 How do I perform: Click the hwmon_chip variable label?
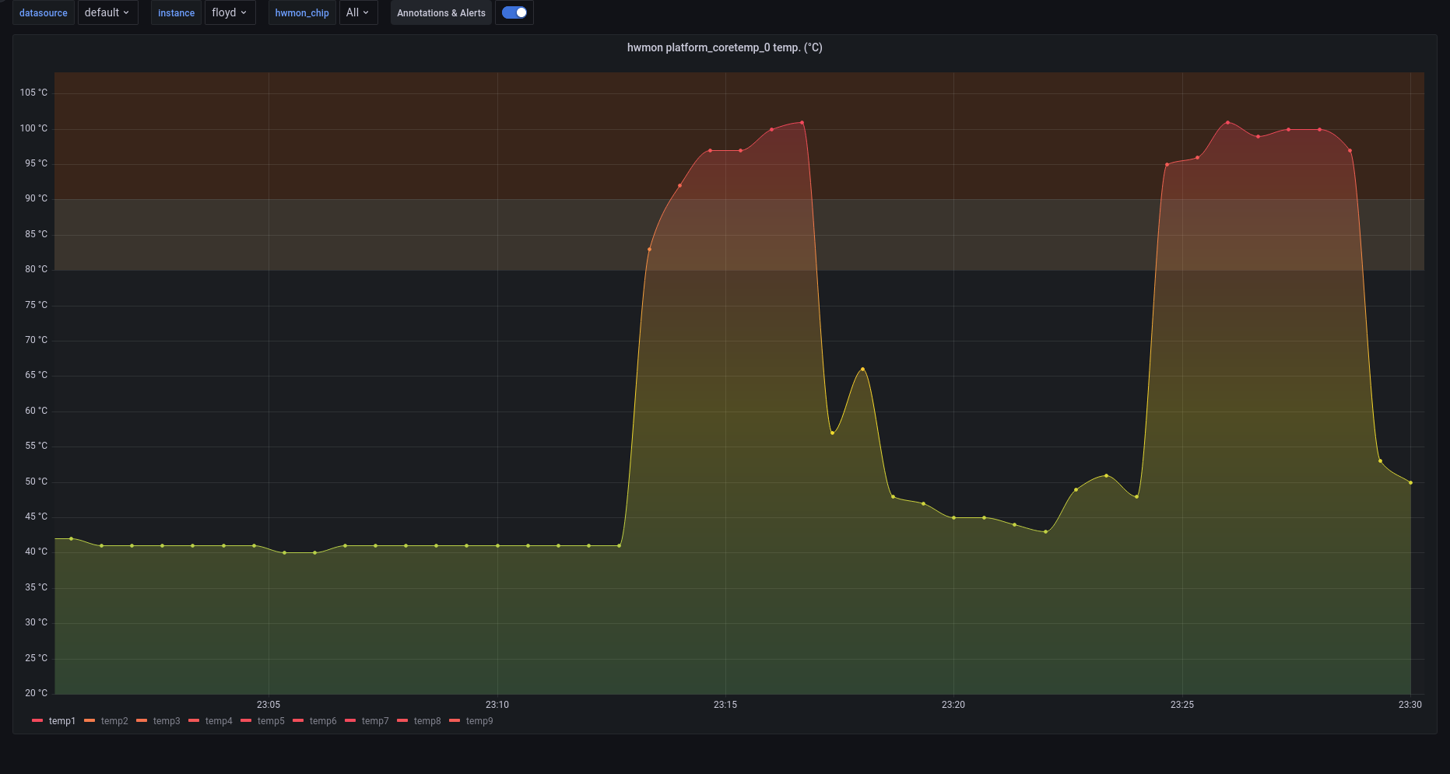click(x=302, y=13)
